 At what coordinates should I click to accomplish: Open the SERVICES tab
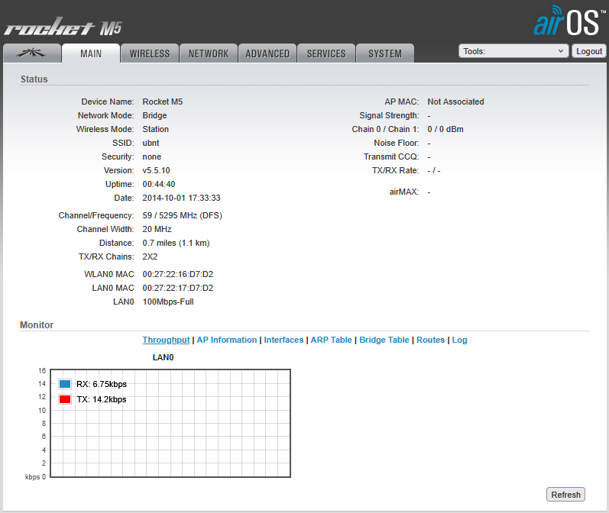326,53
